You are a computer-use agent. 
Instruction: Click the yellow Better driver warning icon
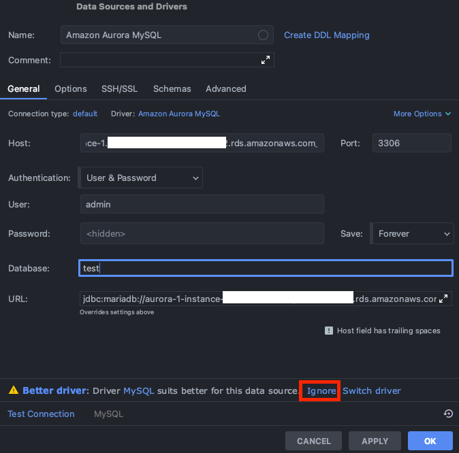click(x=14, y=390)
